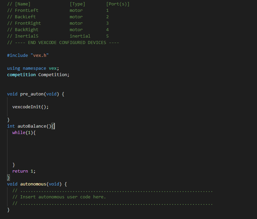Click the using namespace vex line
This screenshot has width=257, height=219.
point(33,68)
